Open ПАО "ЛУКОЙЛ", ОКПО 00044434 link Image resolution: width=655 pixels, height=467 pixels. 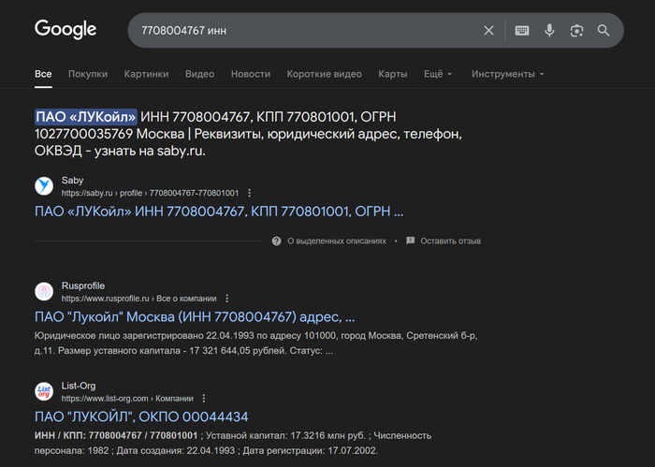click(140, 416)
